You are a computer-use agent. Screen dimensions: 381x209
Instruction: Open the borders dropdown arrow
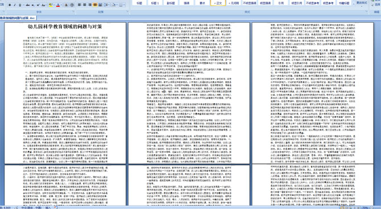coord(124,5)
